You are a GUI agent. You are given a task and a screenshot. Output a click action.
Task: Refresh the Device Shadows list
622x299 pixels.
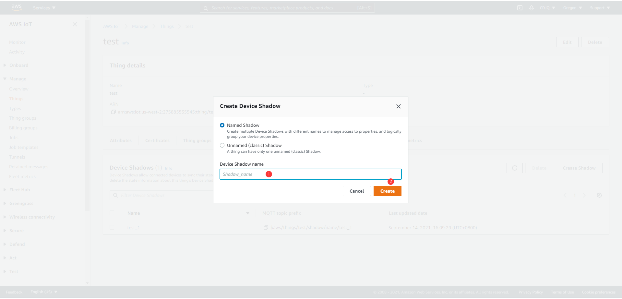click(x=514, y=168)
